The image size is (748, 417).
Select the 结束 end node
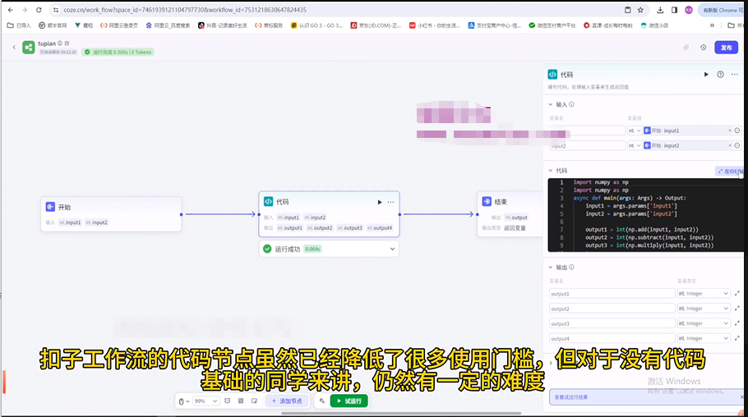tap(510, 214)
